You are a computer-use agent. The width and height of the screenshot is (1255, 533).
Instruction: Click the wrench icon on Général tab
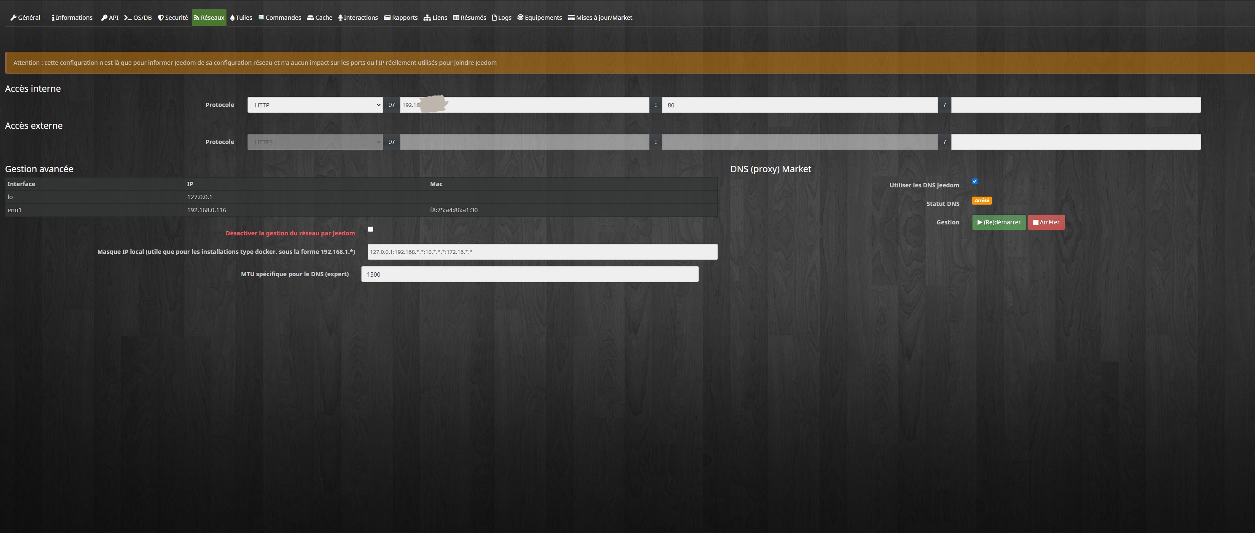click(x=13, y=18)
